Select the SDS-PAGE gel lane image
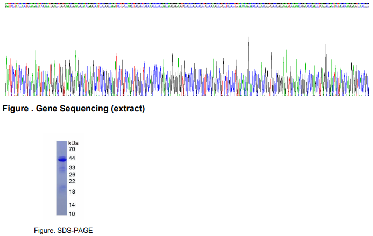The height and width of the screenshot is (236, 373). tap(61, 177)
